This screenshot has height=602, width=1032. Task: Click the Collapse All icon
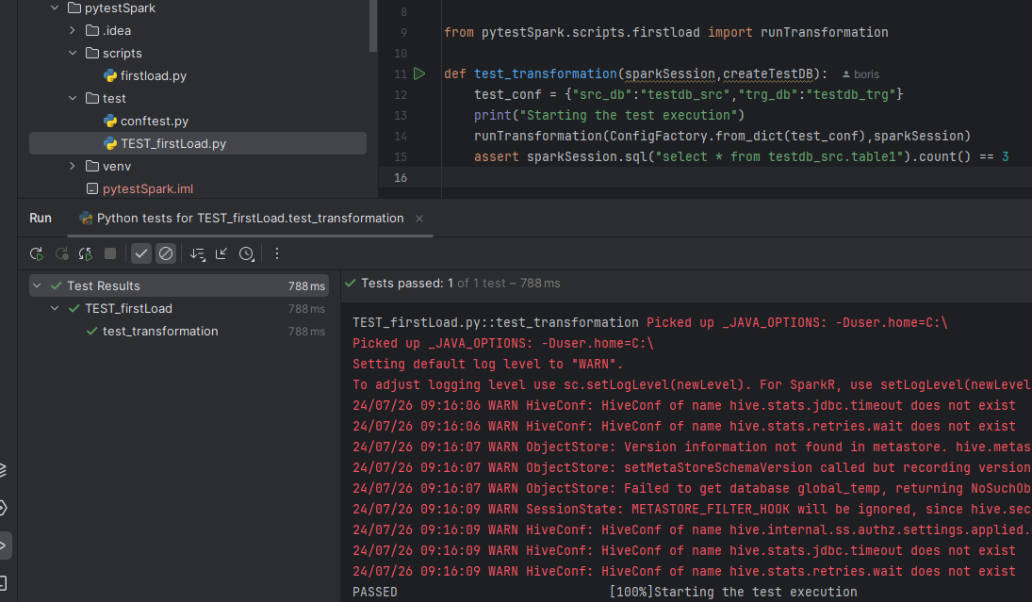click(221, 253)
